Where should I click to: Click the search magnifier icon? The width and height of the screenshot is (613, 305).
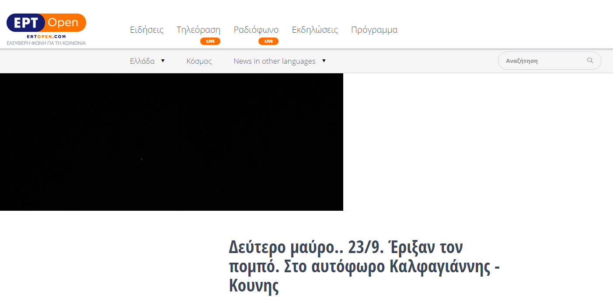click(590, 60)
